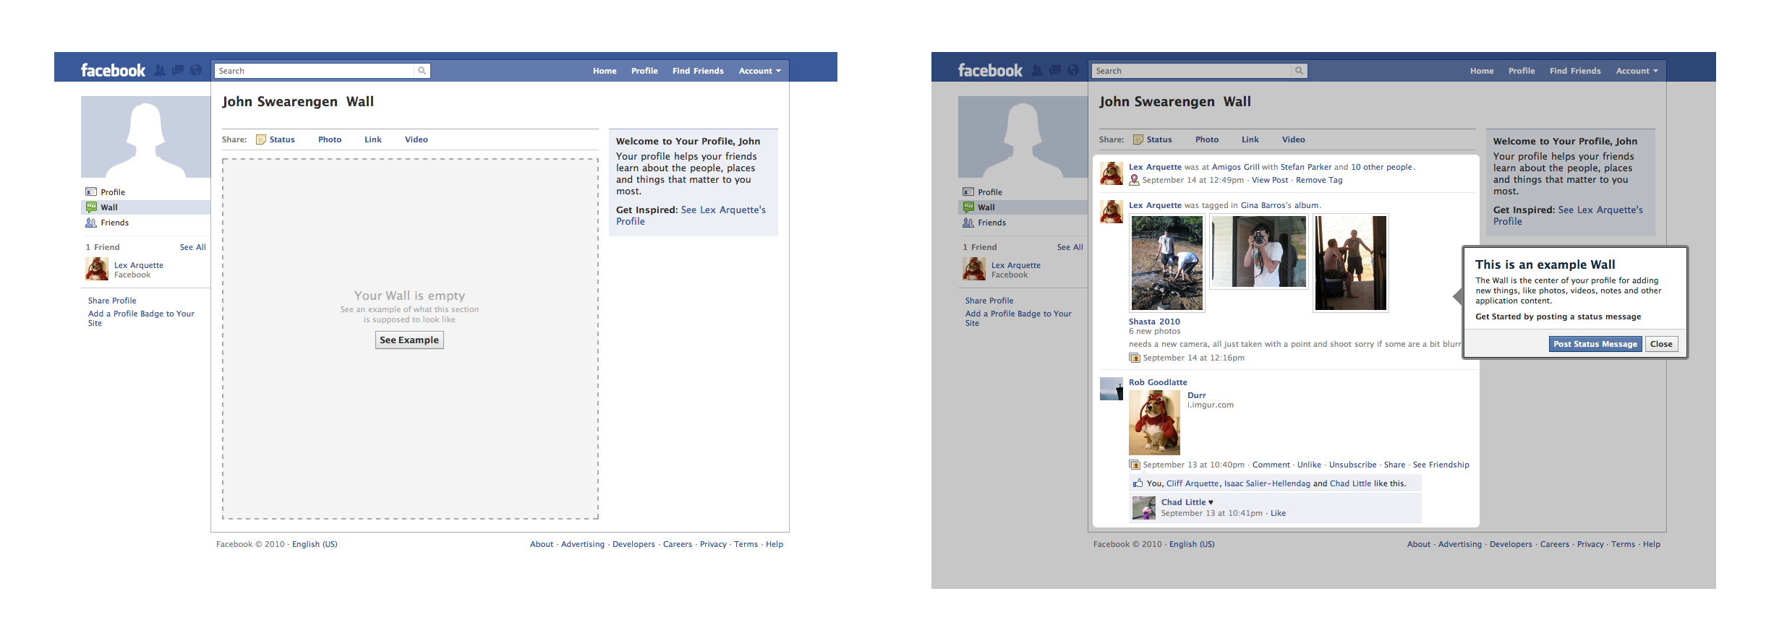Select Photo in the left Share bar
Image resolution: width=1779 pixels, height=638 pixels.
(330, 139)
